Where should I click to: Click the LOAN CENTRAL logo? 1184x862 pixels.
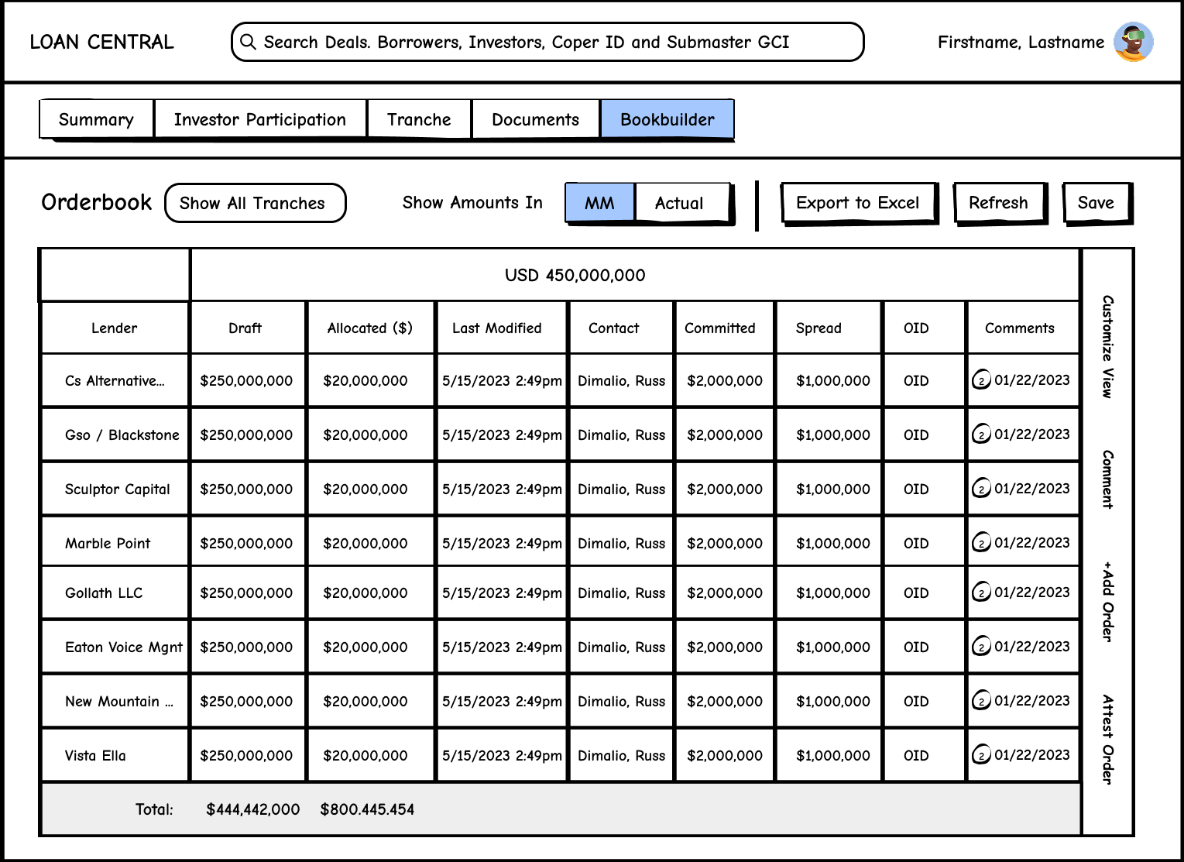pyautogui.click(x=101, y=42)
